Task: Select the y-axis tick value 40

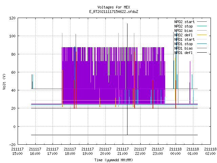Action: tap(13, 90)
